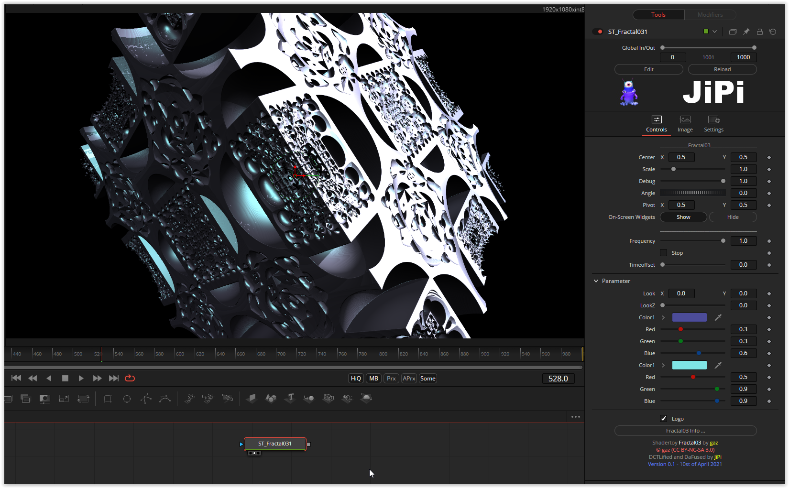789x488 pixels.
Task: Click the current frame field 528.0
Action: click(558, 379)
